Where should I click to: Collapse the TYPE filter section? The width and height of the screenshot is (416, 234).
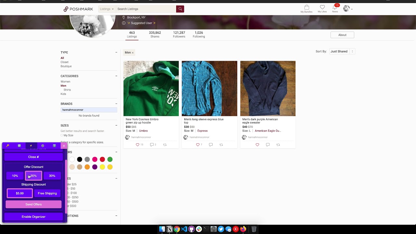(116, 52)
